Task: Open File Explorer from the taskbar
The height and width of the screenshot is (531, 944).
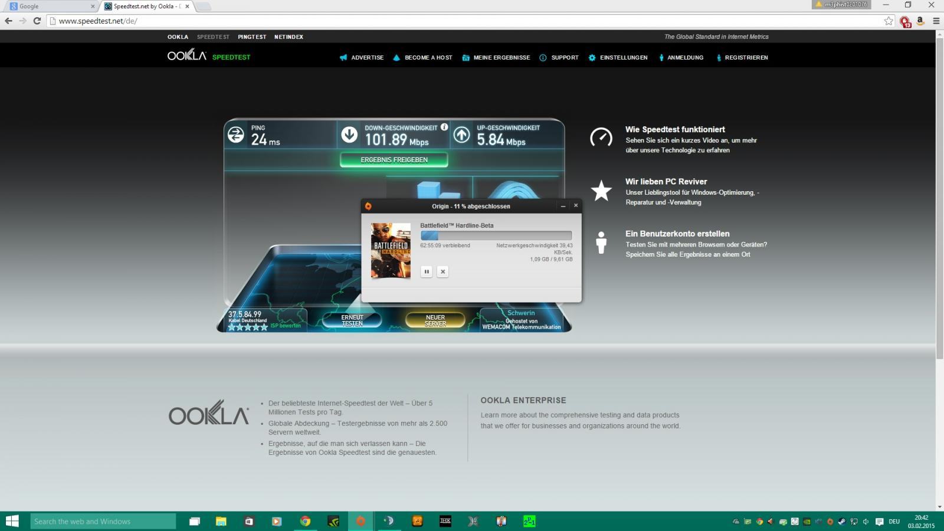Action: (x=221, y=521)
